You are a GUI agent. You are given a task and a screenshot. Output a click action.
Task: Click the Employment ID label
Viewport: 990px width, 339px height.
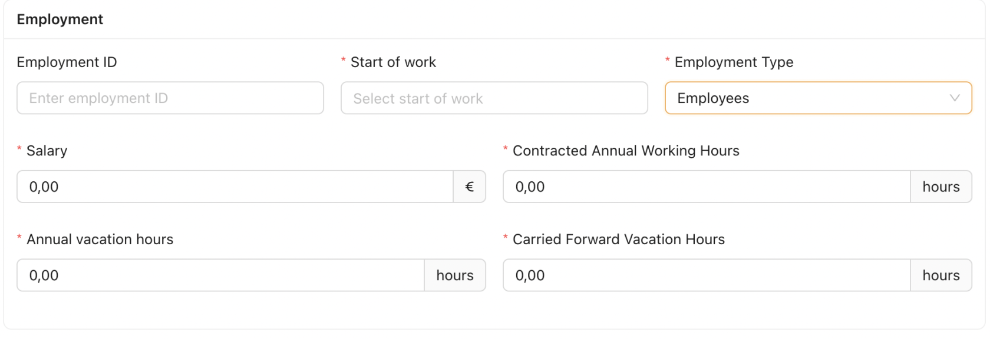(67, 62)
